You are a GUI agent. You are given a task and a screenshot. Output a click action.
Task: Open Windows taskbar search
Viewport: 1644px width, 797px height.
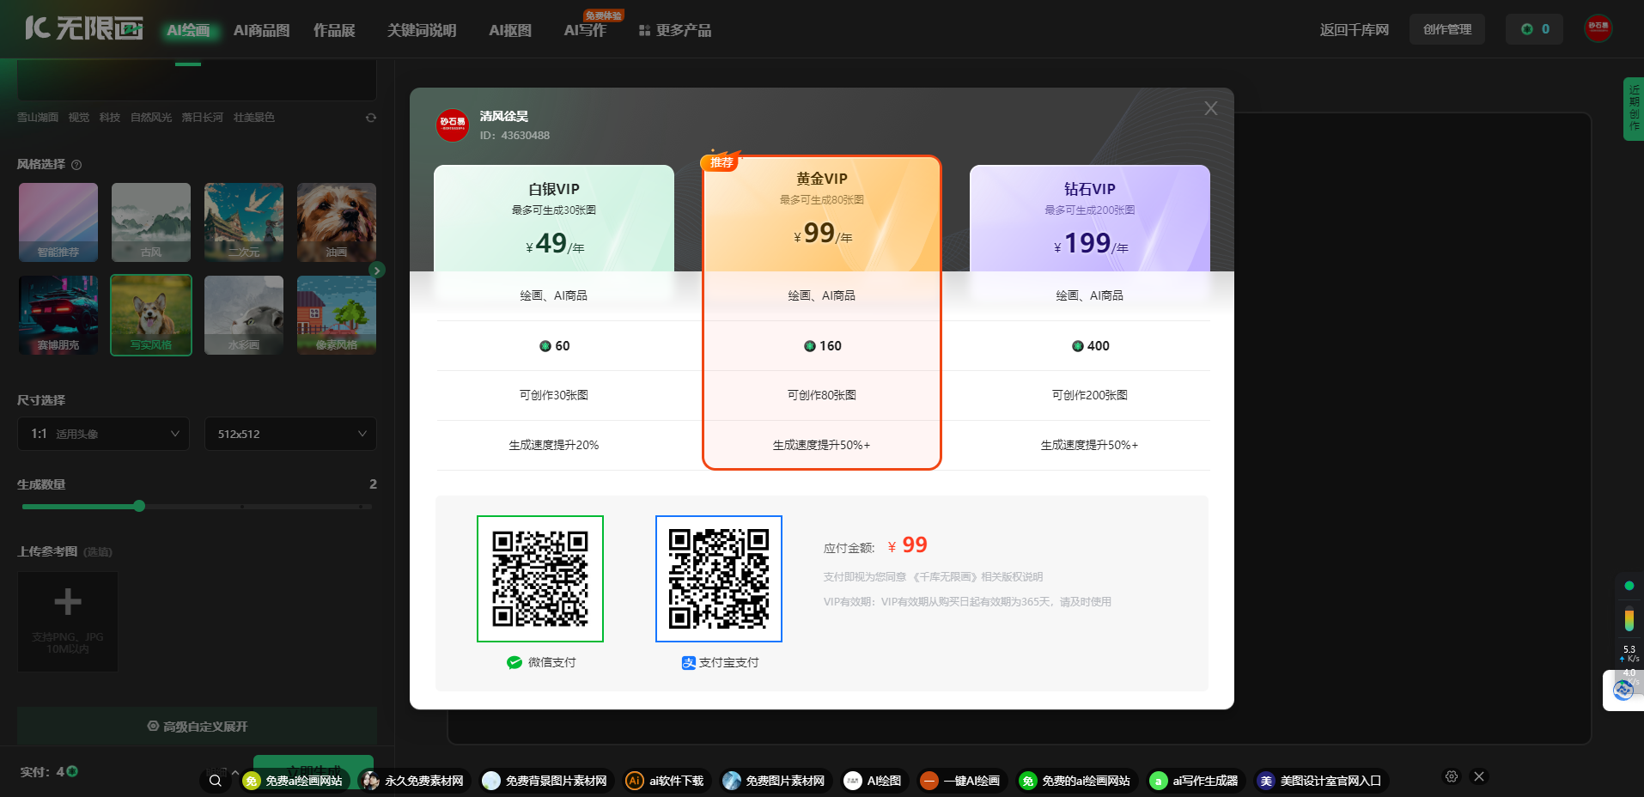(x=216, y=781)
